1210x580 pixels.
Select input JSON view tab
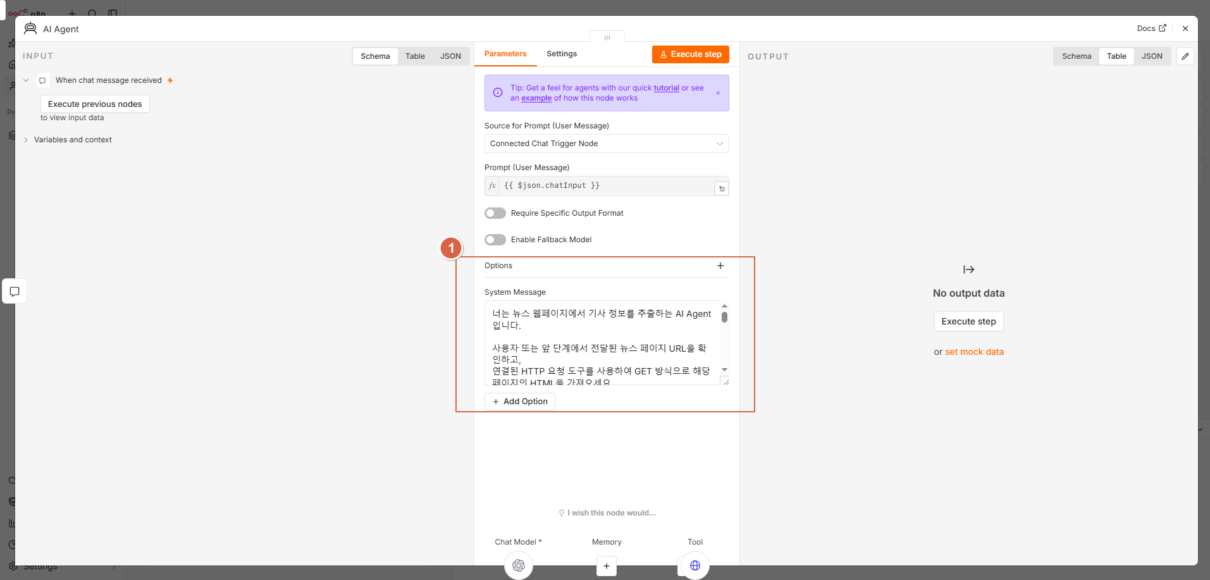[450, 56]
